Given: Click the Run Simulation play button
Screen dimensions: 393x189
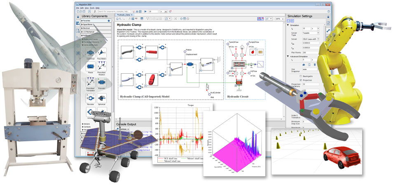Looking at the screenshot, I should (145, 12).
